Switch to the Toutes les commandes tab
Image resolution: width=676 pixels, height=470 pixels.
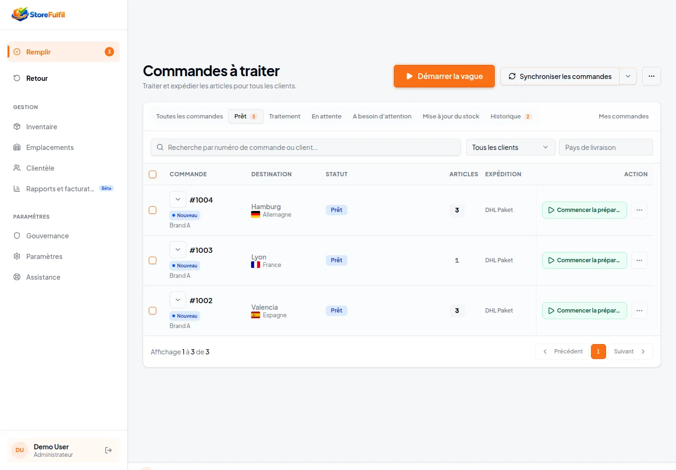coord(190,116)
